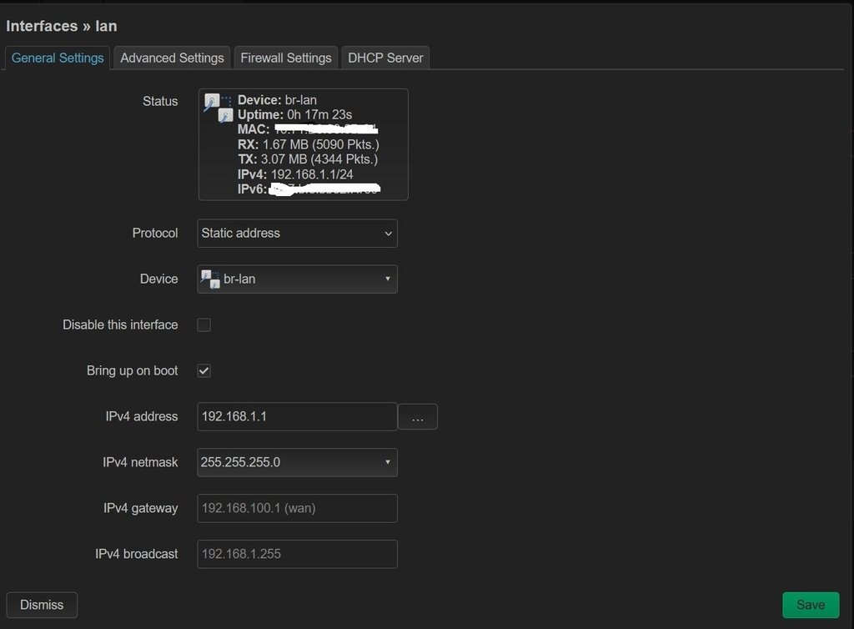Tick the Disable this interface checkbox

click(204, 325)
